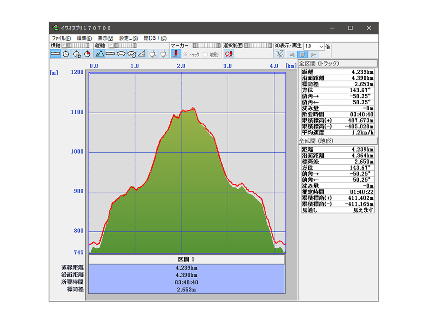This screenshot has height=321, width=428.
Task: Select the トラック radio button
Action: (x=186, y=55)
